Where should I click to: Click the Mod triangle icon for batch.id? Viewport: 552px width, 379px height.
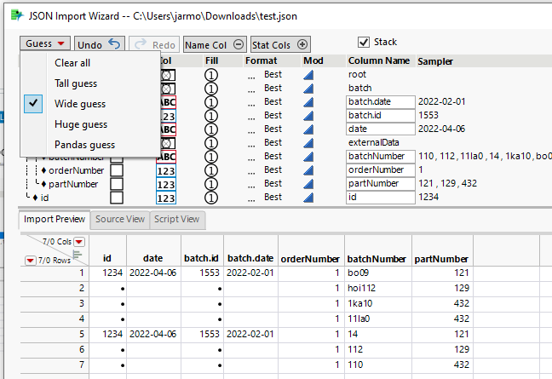(308, 116)
